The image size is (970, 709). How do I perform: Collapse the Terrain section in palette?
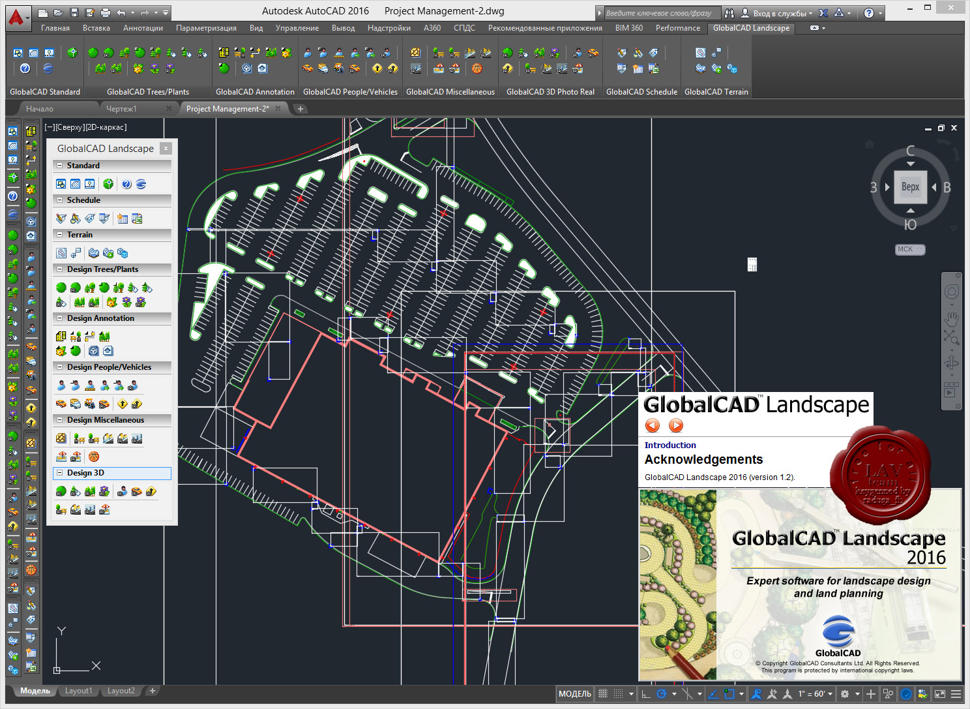tap(60, 235)
